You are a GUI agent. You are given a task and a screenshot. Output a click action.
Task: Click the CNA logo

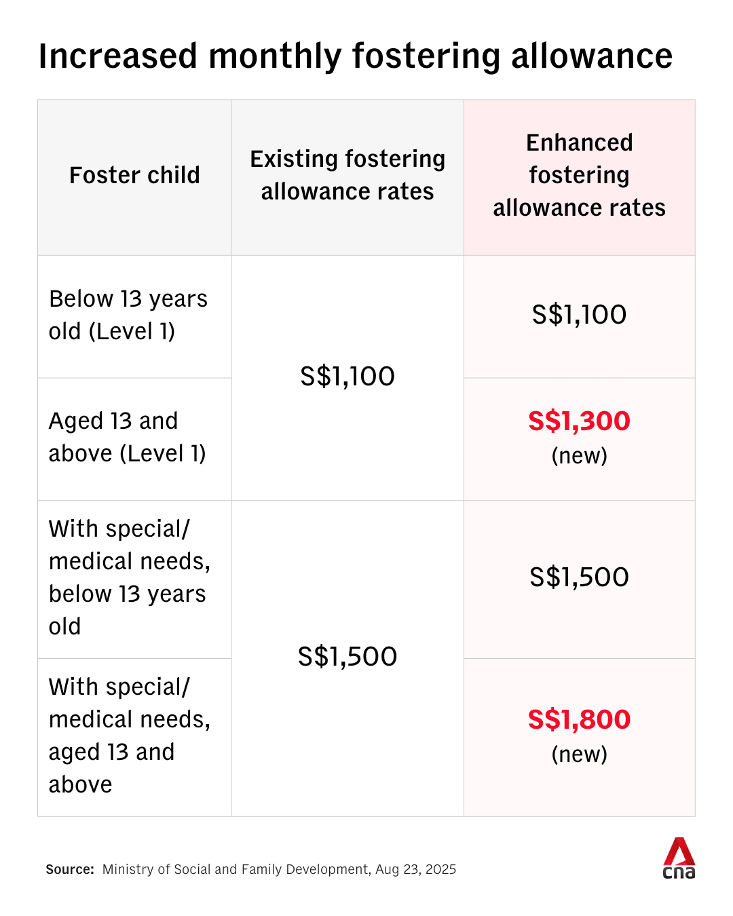click(679, 858)
